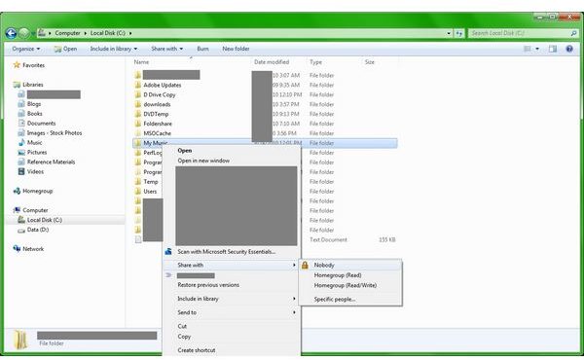Toggle the preview pane icon
This screenshot has height=360, width=584.
pyautogui.click(x=553, y=49)
